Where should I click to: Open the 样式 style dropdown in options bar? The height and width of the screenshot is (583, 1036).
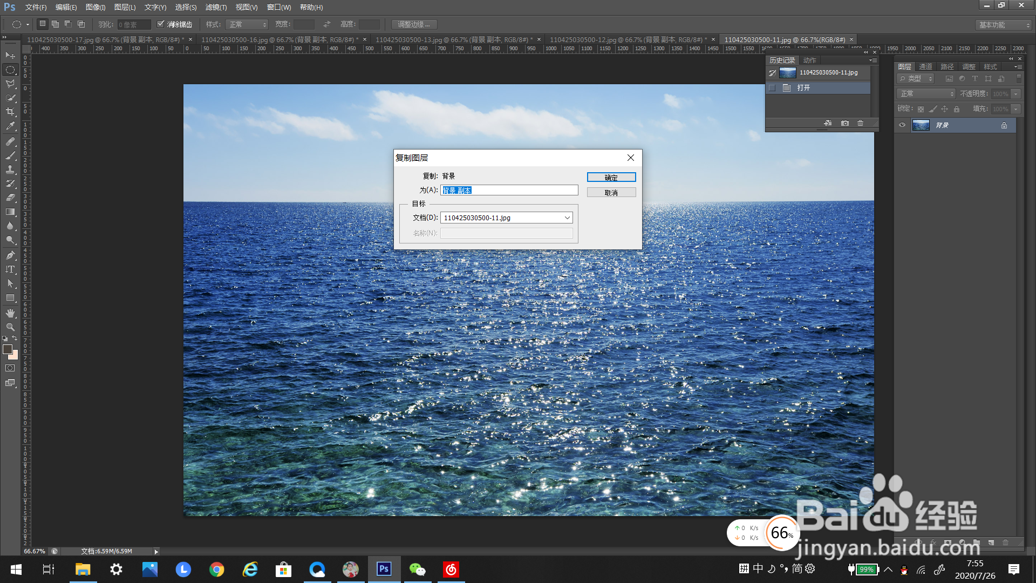coord(248,25)
